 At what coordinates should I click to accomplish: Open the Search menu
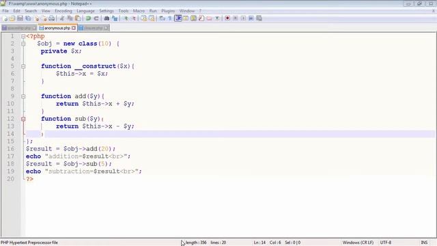coord(31,11)
